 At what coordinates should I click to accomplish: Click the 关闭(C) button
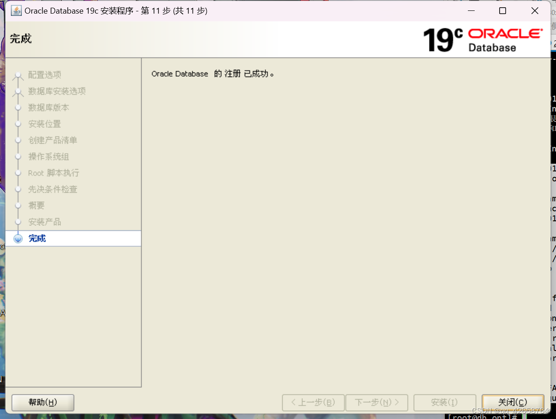coord(513,402)
